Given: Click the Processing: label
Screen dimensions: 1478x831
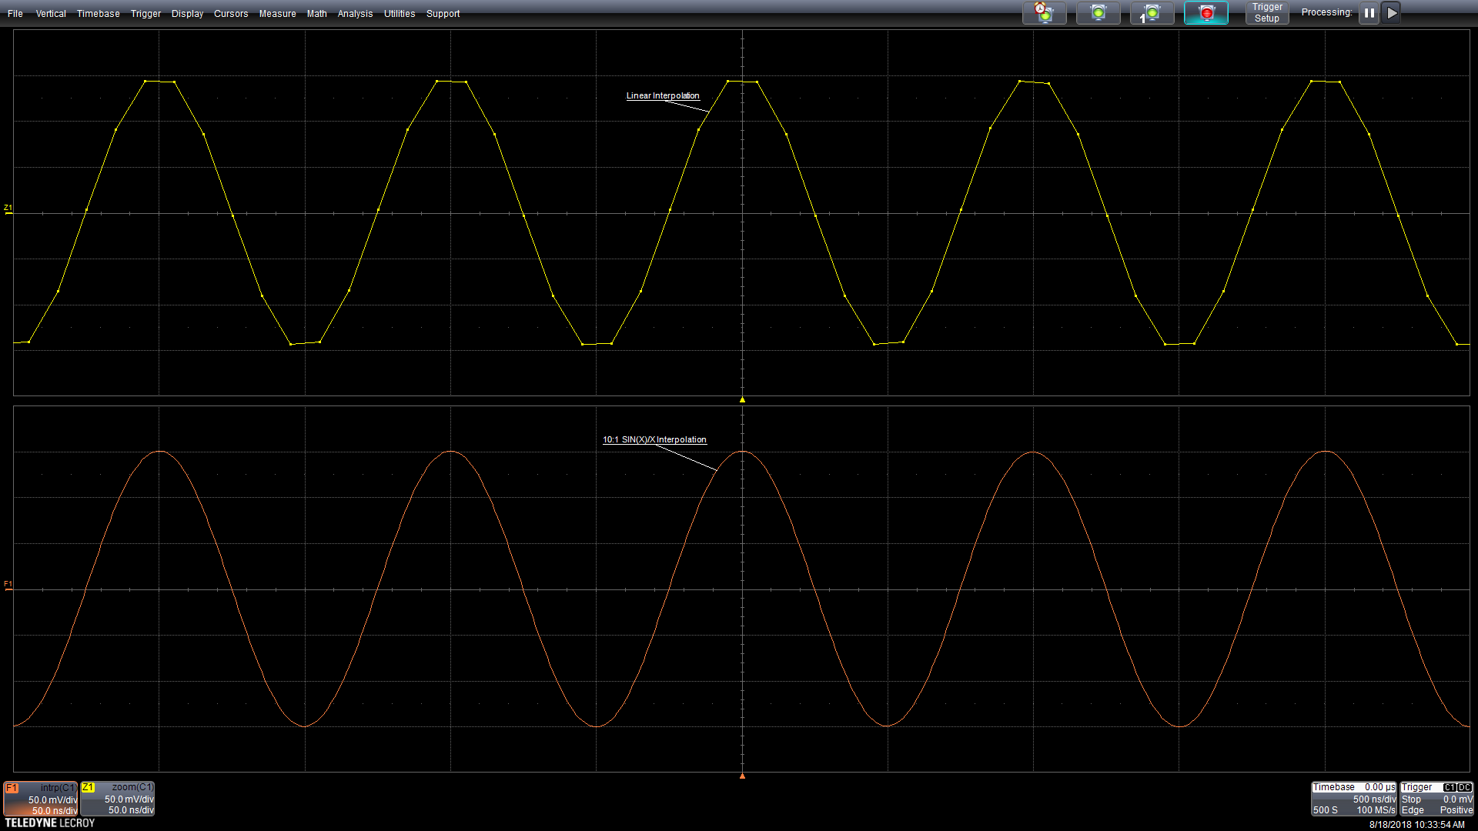Looking at the screenshot, I should pyautogui.click(x=1326, y=12).
